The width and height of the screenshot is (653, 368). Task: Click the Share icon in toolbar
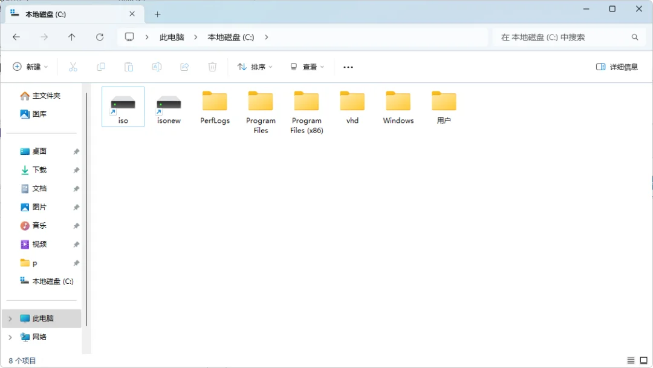click(184, 67)
